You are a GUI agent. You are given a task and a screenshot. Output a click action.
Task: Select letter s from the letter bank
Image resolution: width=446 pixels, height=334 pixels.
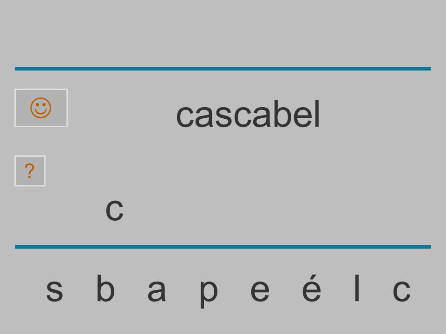(55, 290)
